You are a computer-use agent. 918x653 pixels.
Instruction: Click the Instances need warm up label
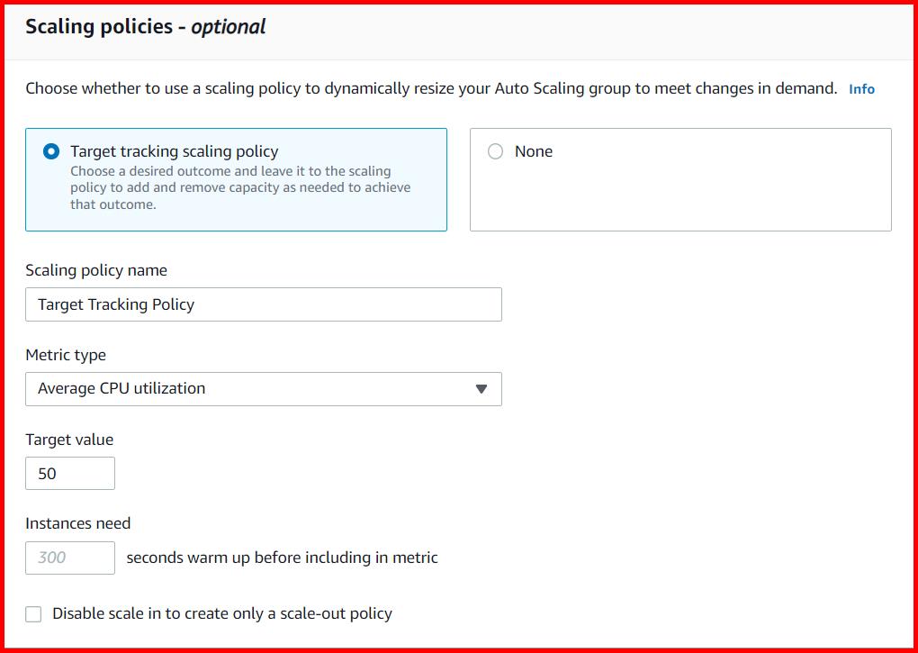coord(78,523)
